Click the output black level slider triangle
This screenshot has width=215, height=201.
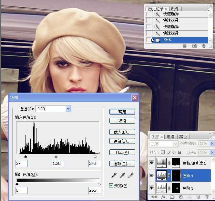(17, 184)
